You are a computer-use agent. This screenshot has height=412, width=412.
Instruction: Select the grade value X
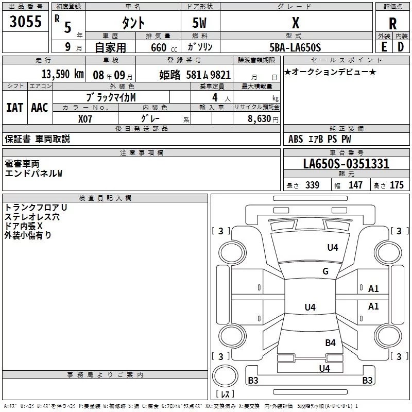[296, 23]
